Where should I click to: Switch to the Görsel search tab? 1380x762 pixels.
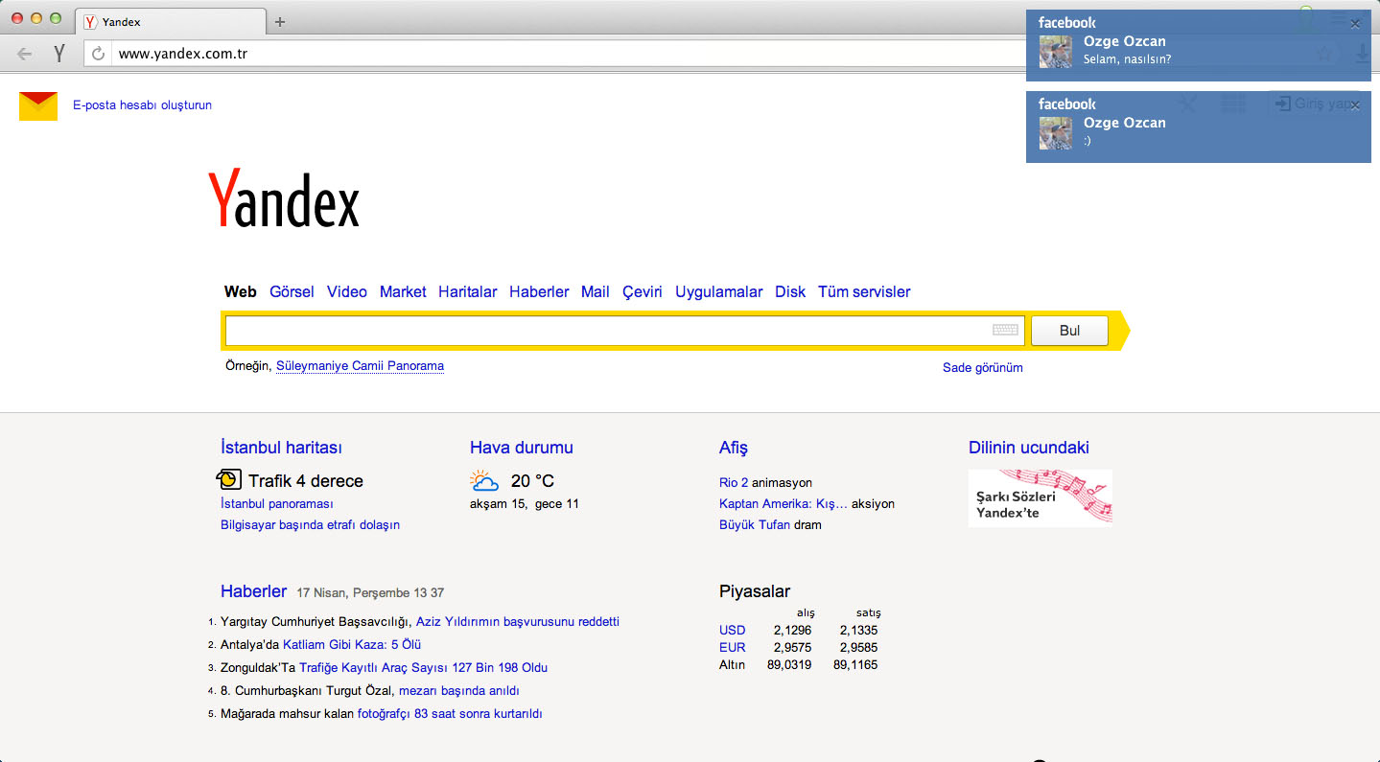point(292,291)
